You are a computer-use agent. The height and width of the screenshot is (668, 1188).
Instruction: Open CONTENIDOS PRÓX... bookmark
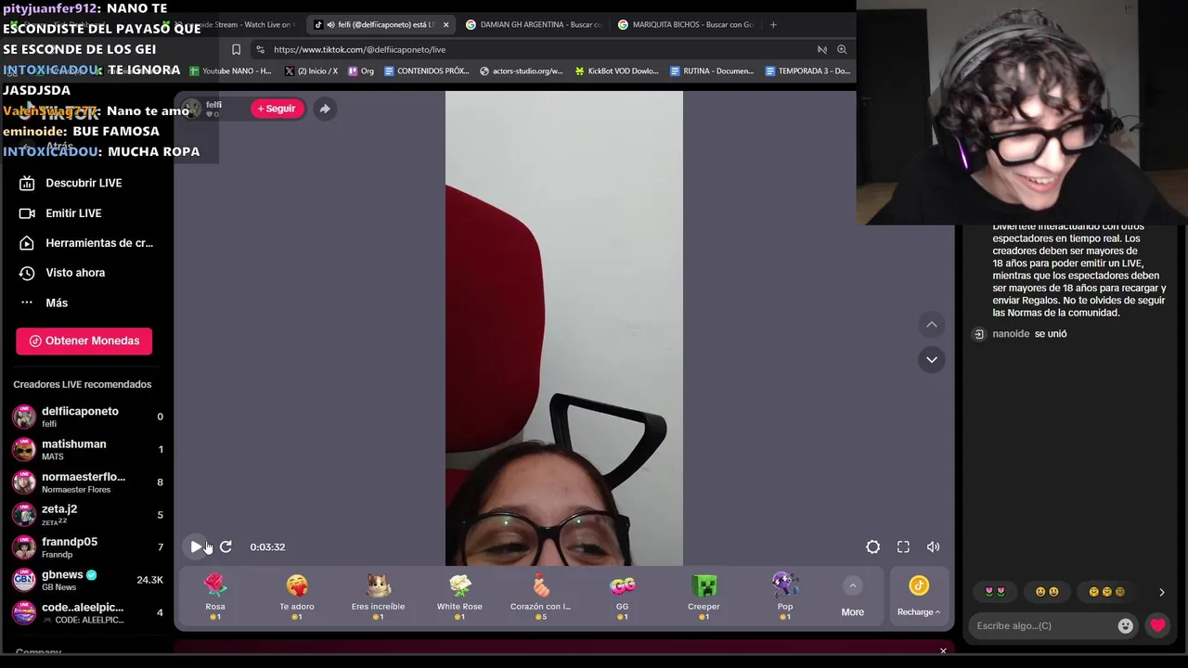coord(427,71)
